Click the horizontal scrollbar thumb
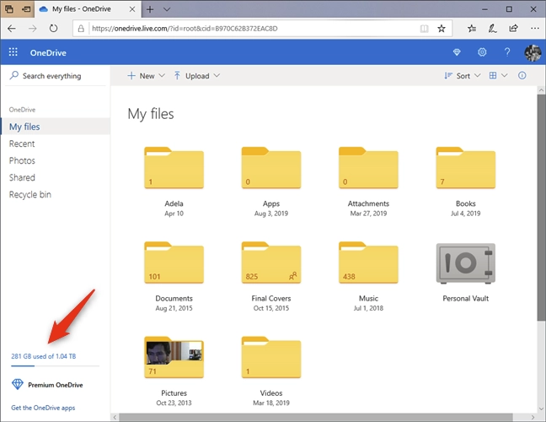546x422 pixels. click(315, 417)
